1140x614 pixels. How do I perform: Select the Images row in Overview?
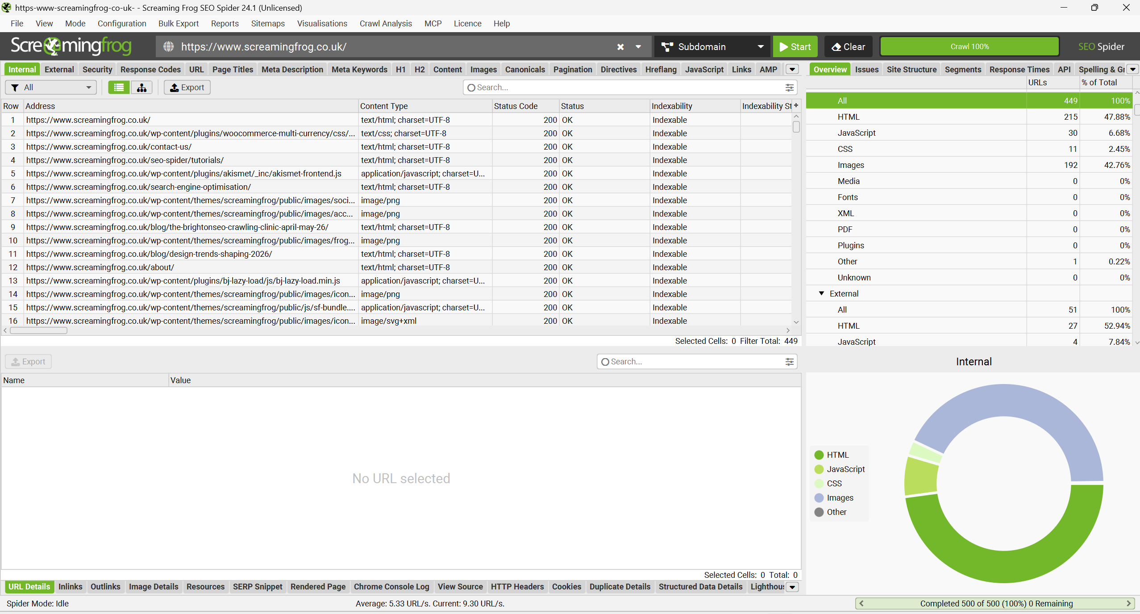[x=969, y=165]
